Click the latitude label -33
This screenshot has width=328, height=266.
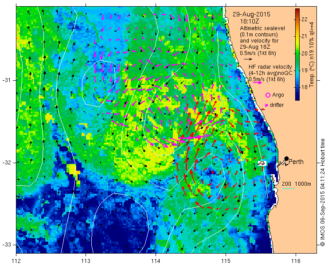(7, 245)
